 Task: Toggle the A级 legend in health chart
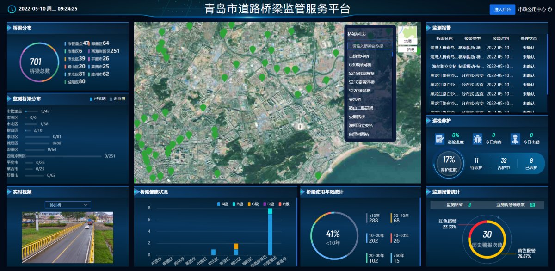(223, 204)
